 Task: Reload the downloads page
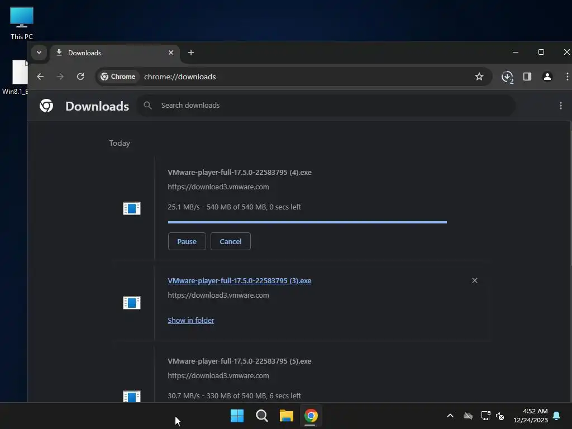[80, 77]
